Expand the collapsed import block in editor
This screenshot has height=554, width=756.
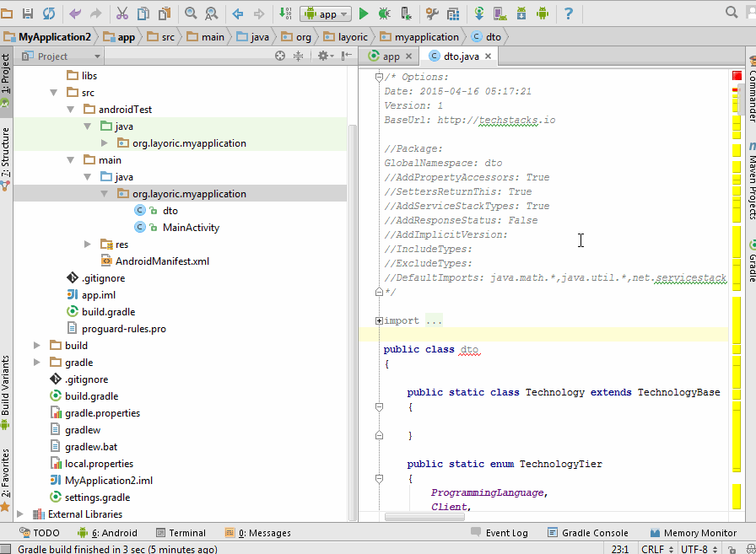(380, 320)
